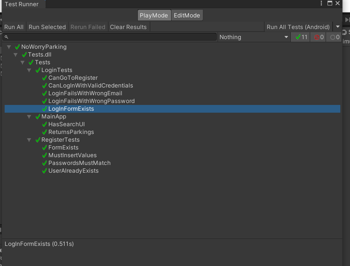The width and height of the screenshot is (350, 266).
Task: Click green check icon next to Tests.dll
Action: tap(24, 55)
